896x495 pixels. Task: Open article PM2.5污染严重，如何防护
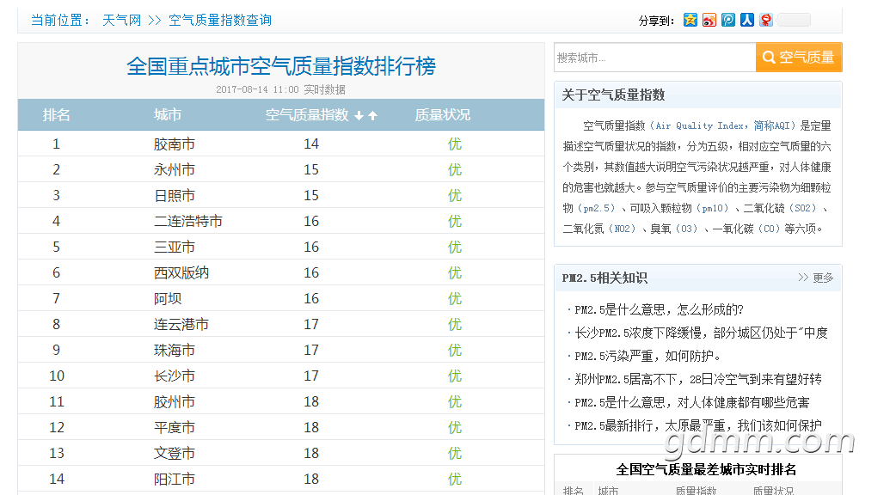pos(647,357)
